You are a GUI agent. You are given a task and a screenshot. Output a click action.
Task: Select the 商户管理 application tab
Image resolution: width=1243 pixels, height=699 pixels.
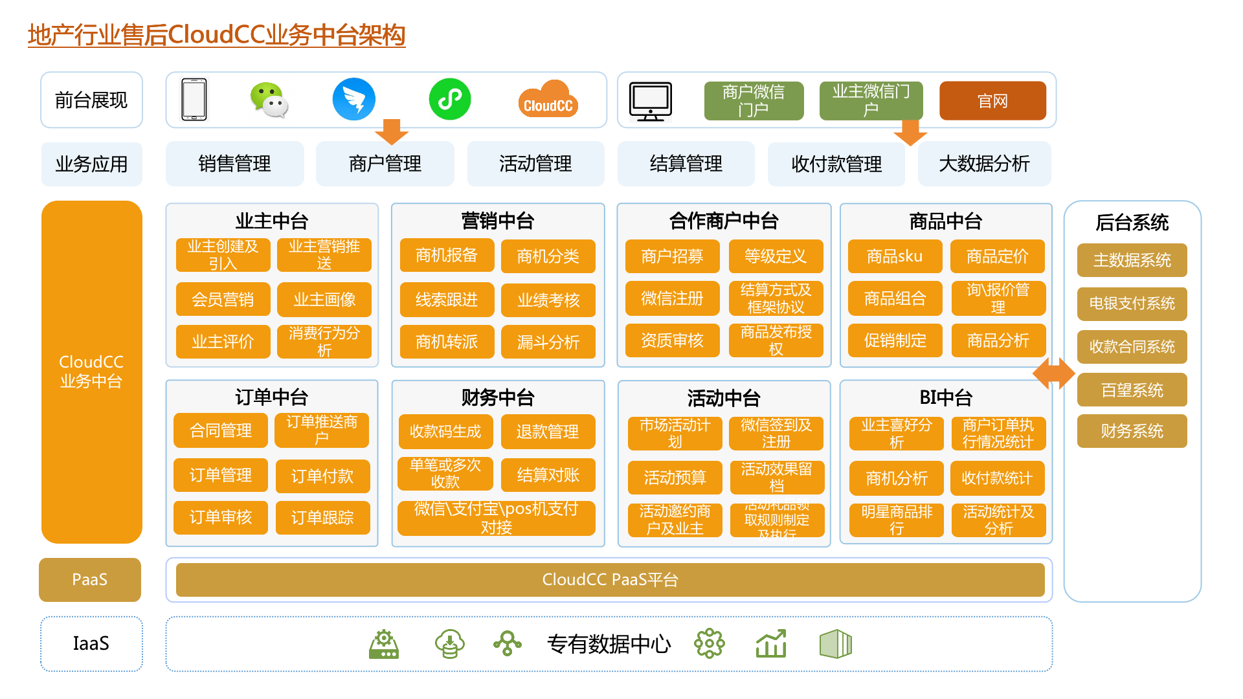point(385,164)
